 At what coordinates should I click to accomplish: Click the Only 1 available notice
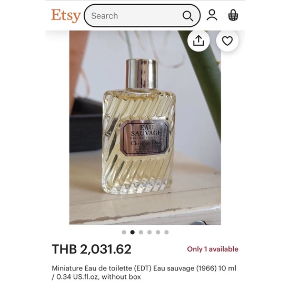click(213, 249)
